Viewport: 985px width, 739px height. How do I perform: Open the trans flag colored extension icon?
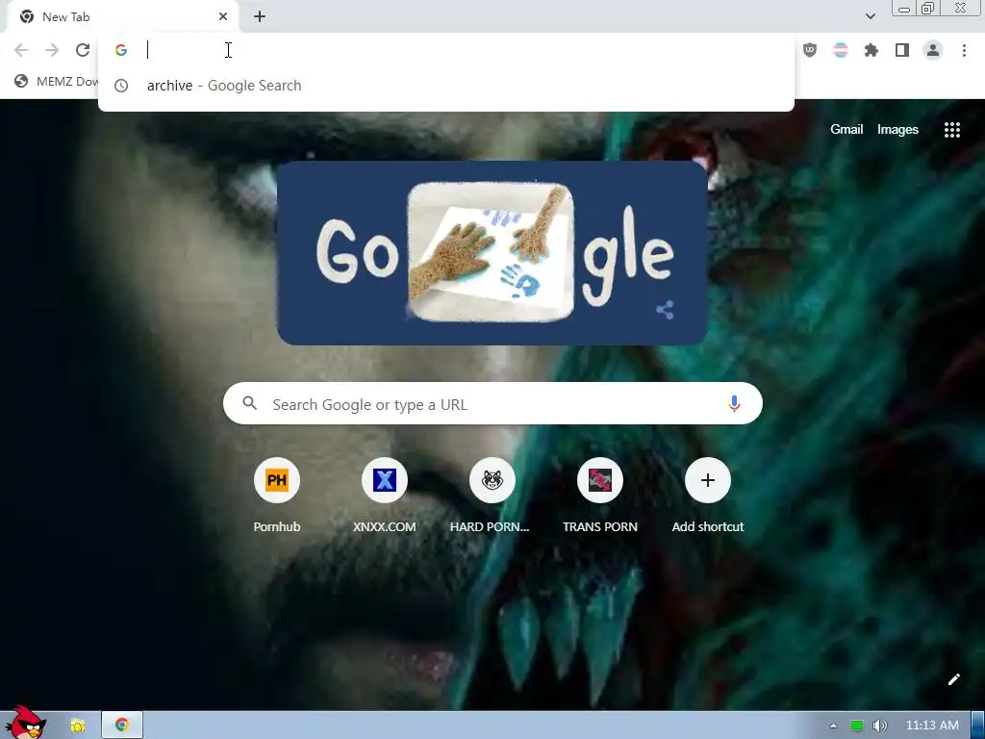coord(841,50)
